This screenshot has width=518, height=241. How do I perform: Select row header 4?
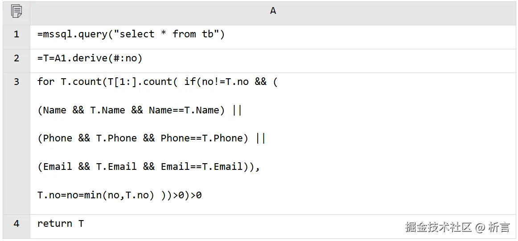tap(16, 224)
